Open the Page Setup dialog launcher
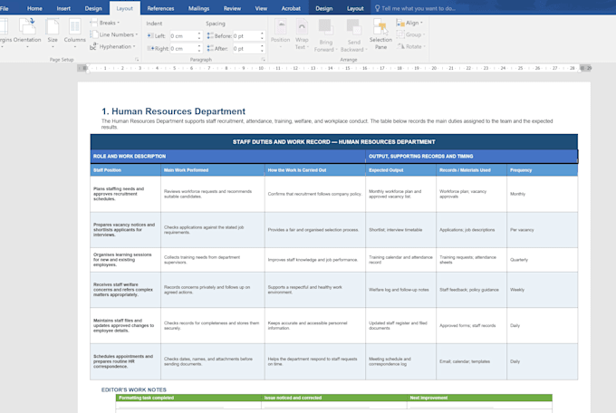 (x=137, y=60)
